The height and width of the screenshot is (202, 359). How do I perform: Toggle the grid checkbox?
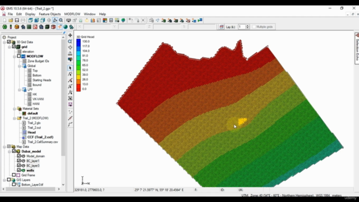(x=13, y=47)
